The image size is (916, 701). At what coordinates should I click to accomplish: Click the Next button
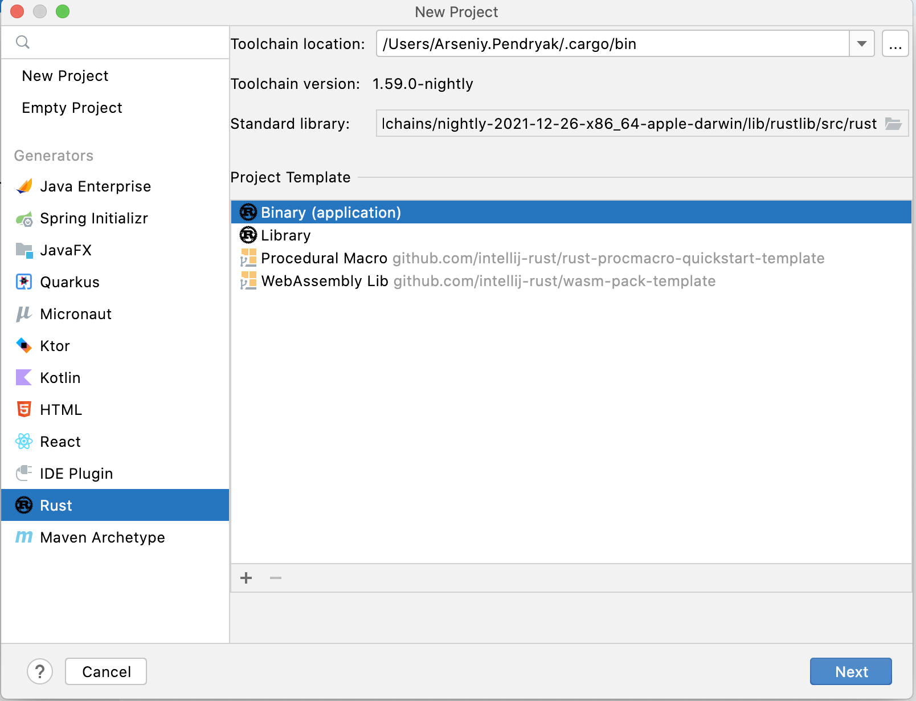[851, 671]
